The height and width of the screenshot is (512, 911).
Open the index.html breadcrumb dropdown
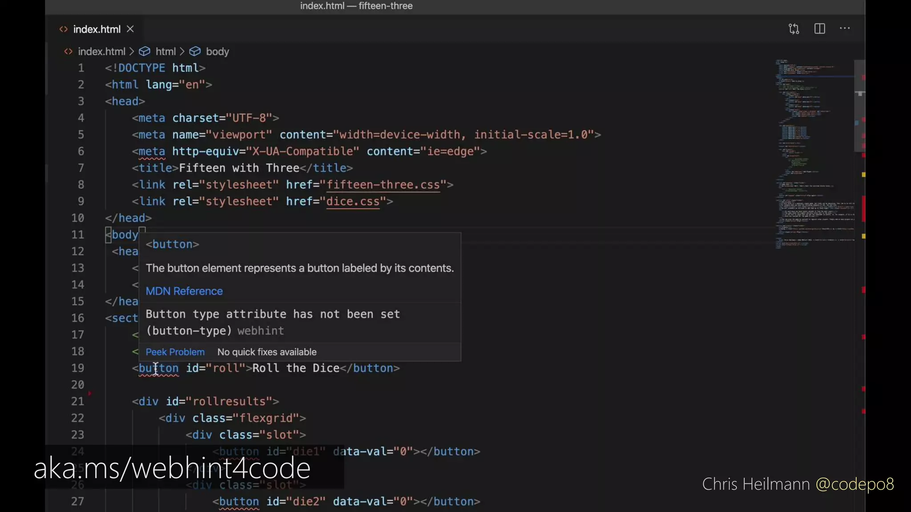(101, 52)
